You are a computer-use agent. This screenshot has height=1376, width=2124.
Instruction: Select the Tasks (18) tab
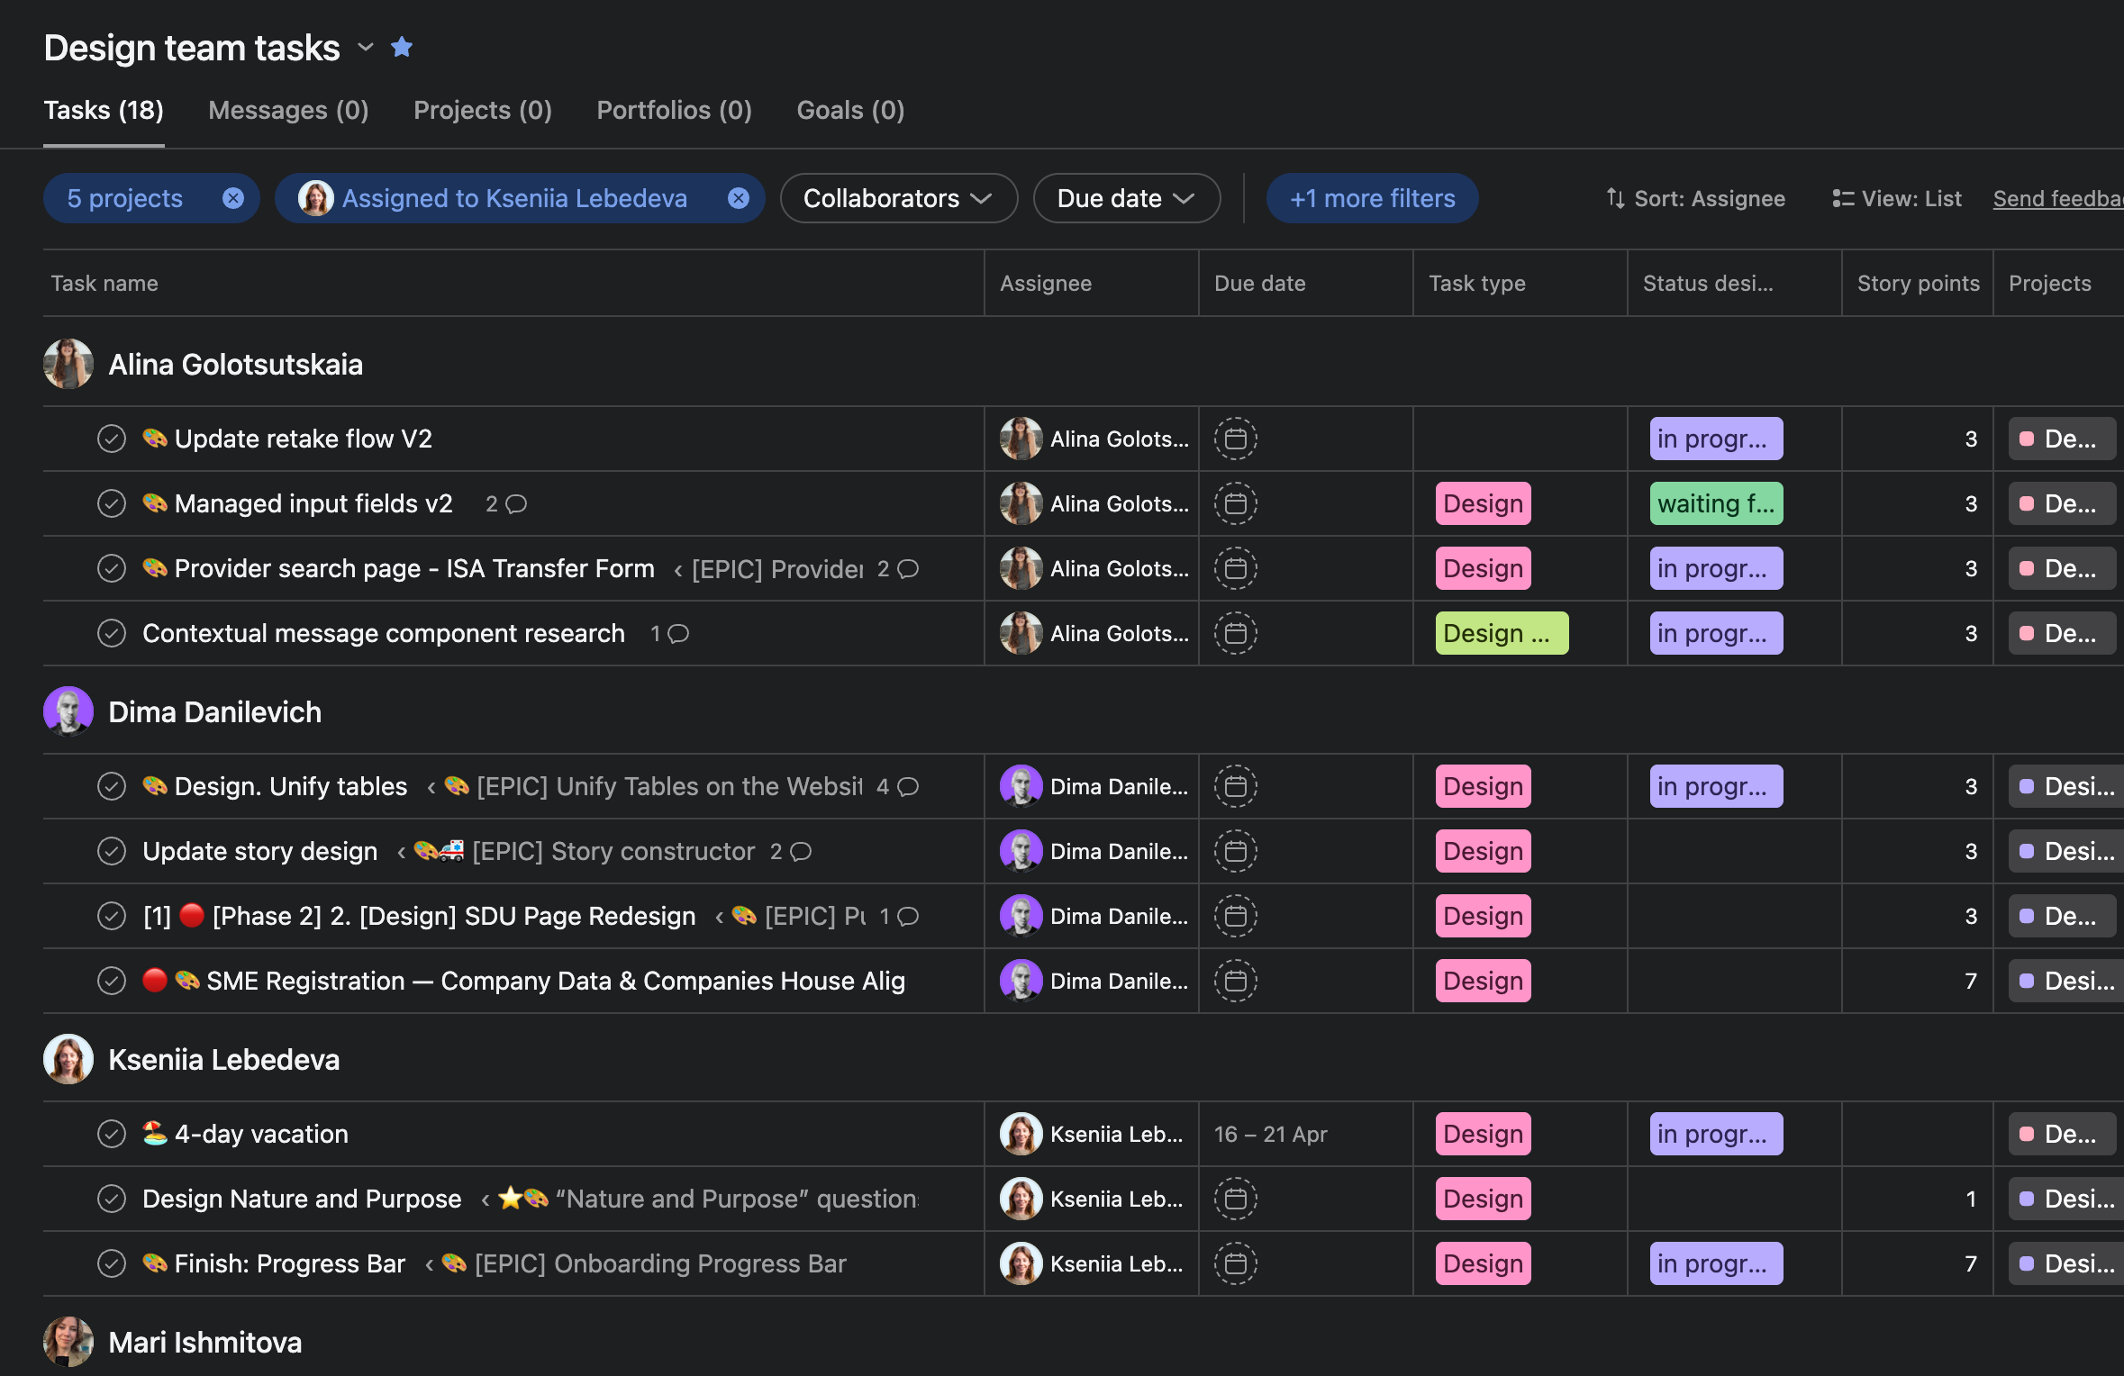104,110
